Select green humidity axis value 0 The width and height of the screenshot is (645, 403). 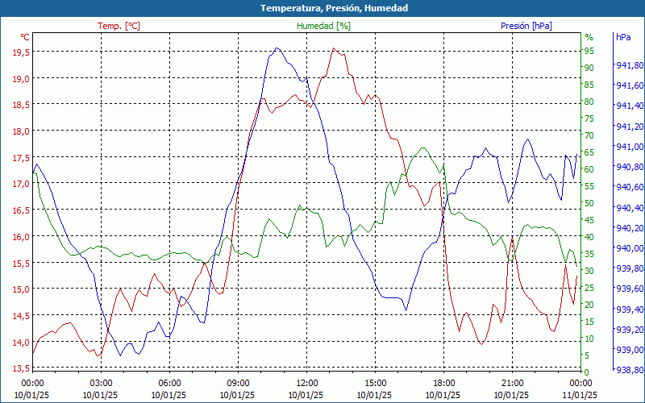(587, 372)
